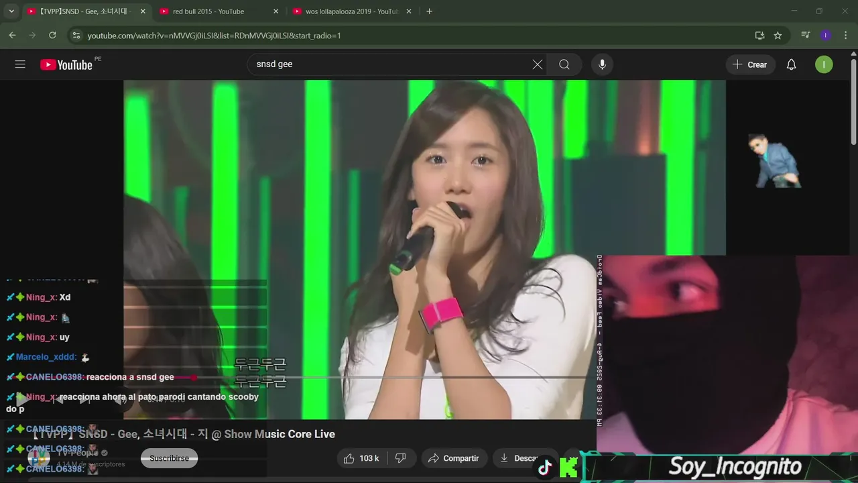Share the video with Compartir
Image resolution: width=858 pixels, height=483 pixels.
pos(454,458)
